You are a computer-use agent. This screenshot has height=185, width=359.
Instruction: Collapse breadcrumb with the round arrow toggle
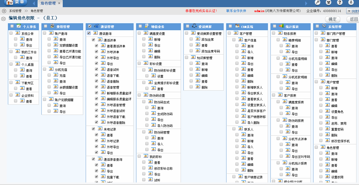point(4,11)
